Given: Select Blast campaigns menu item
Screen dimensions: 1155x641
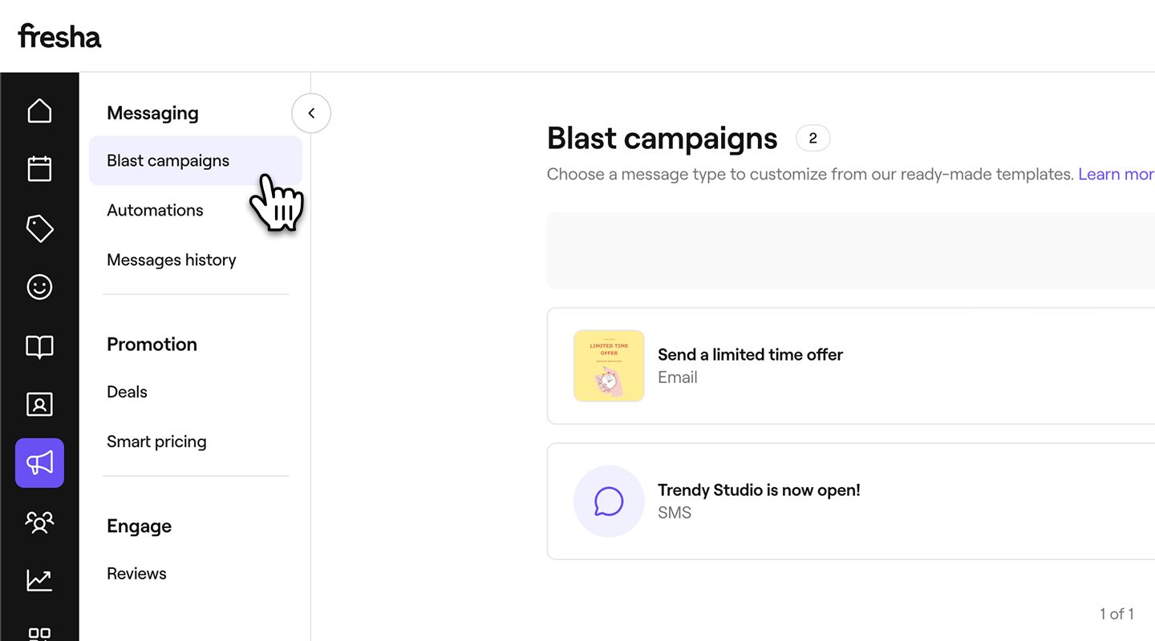Looking at the screenshot, I should point(168,160).
